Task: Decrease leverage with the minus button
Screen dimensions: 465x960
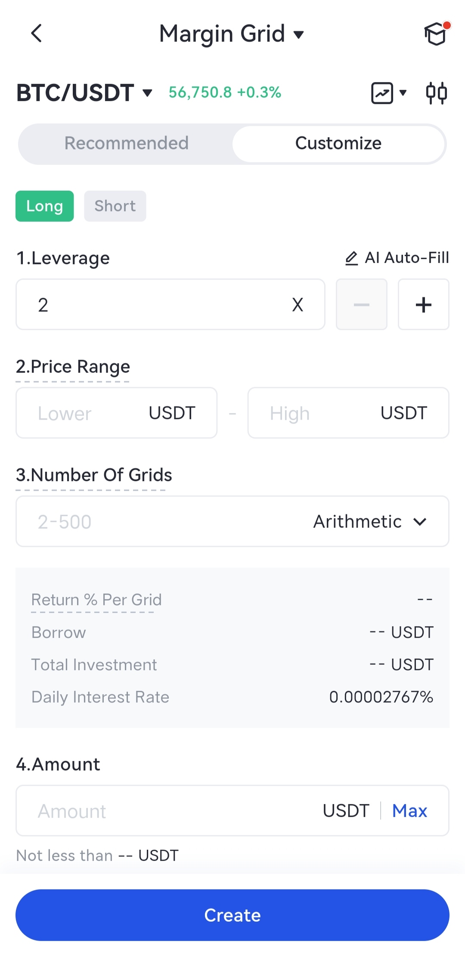Action: (x=361, y=305)
